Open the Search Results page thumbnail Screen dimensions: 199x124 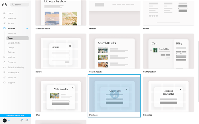pos(115,51)
